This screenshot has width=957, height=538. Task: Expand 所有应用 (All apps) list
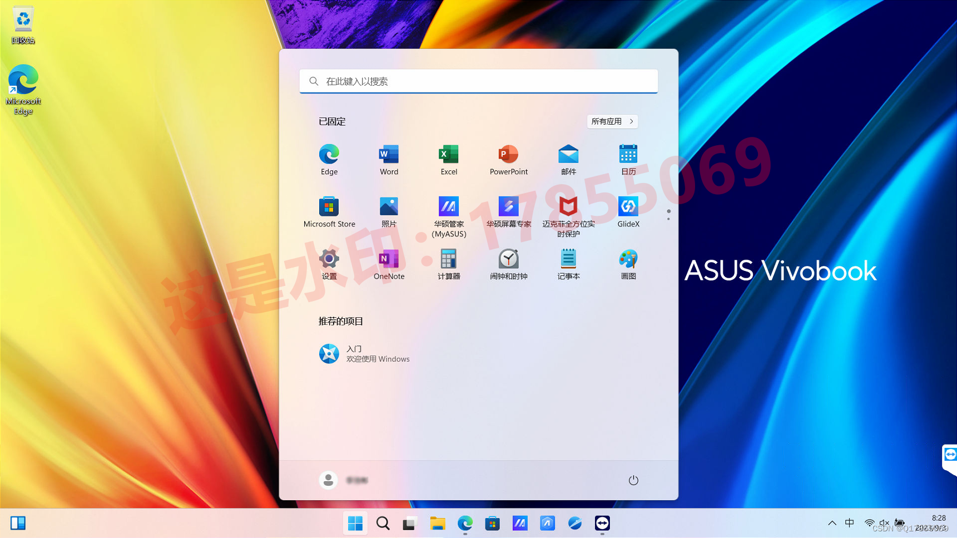pos(612,121)
